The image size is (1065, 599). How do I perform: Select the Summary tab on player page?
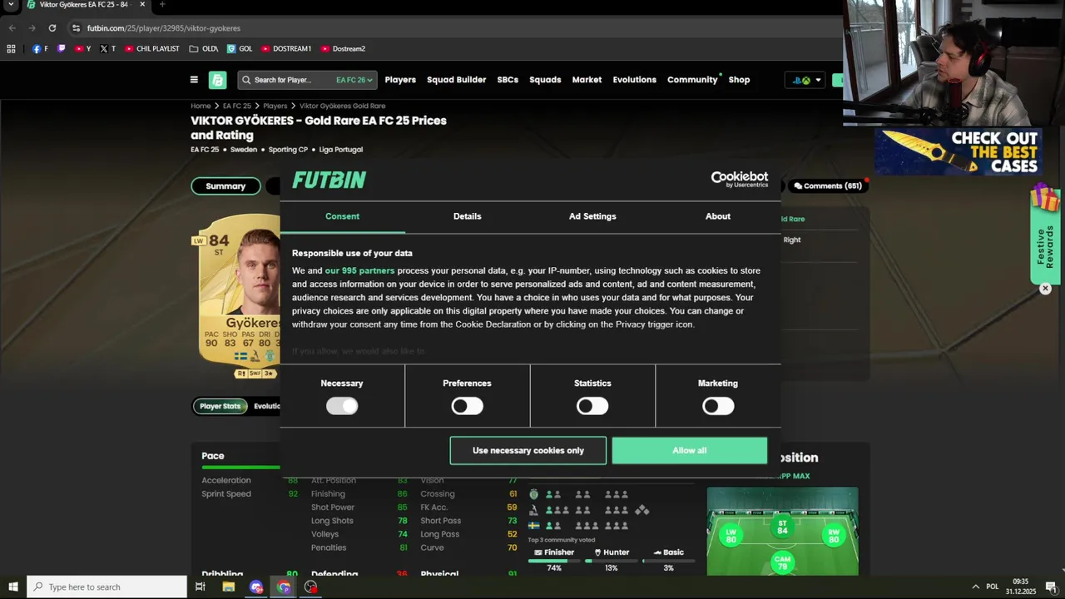[x=225, y=186]
